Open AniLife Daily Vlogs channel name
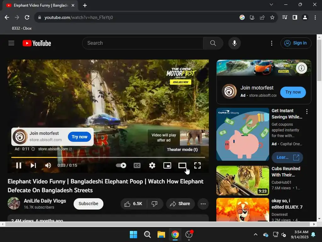This screenshot has width=322, height=242. coord(45,201)
